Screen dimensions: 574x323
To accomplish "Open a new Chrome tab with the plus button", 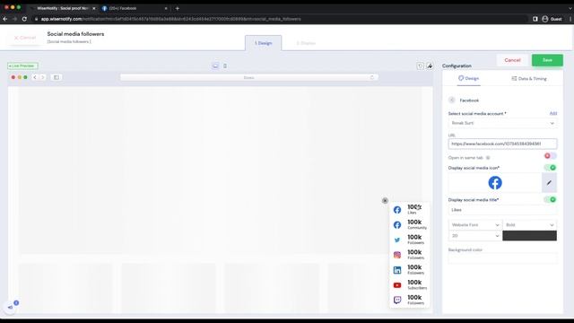I will coord(178,8).
